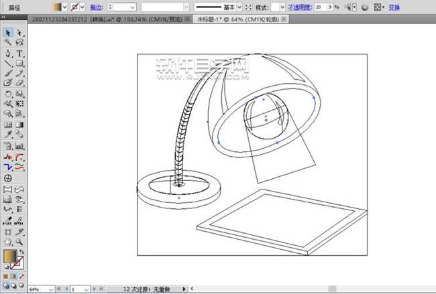The height and width of the screenshot is (294, 436).
Task: Select the Pen tool
Action: (8, 53)
